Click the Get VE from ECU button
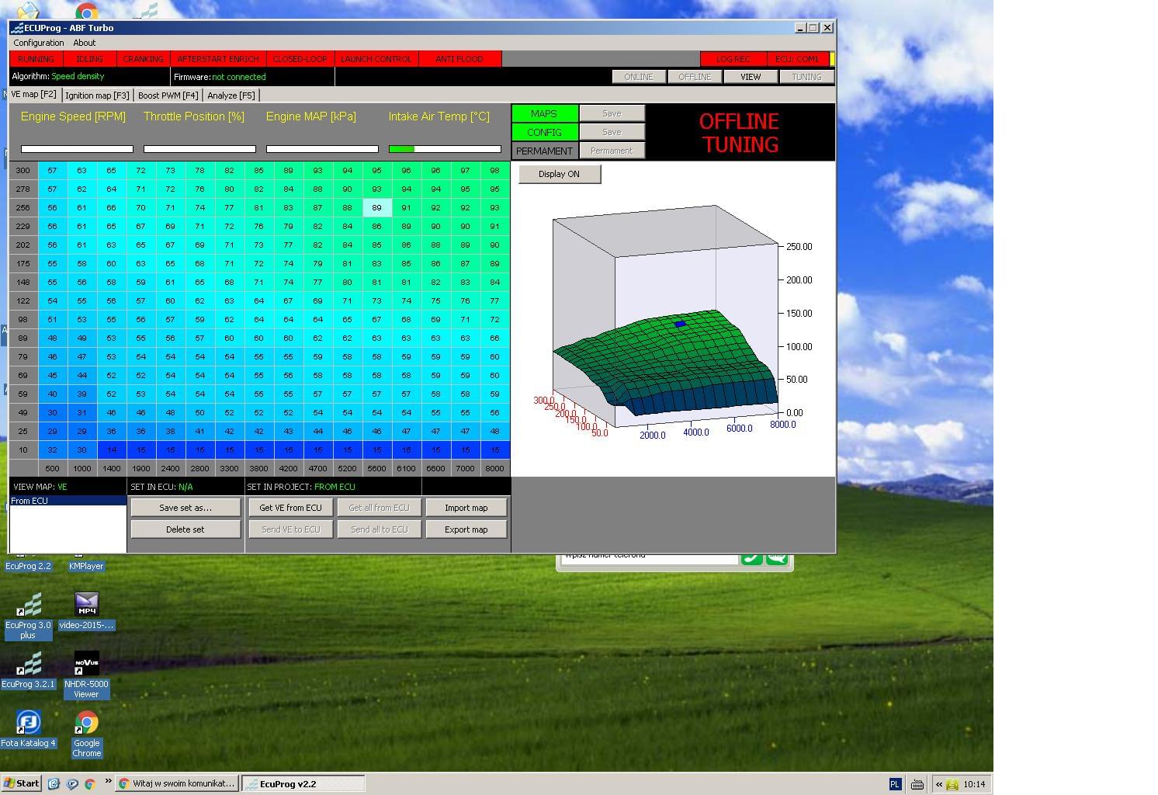Screen dimensions: 1158x795 click(290, 508)
